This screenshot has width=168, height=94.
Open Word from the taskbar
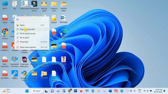coord(110,91)
